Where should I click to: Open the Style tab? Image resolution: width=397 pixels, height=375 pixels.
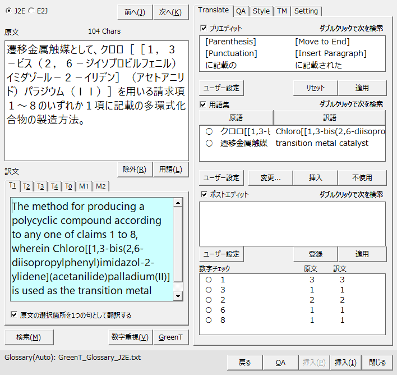(261, 11)
